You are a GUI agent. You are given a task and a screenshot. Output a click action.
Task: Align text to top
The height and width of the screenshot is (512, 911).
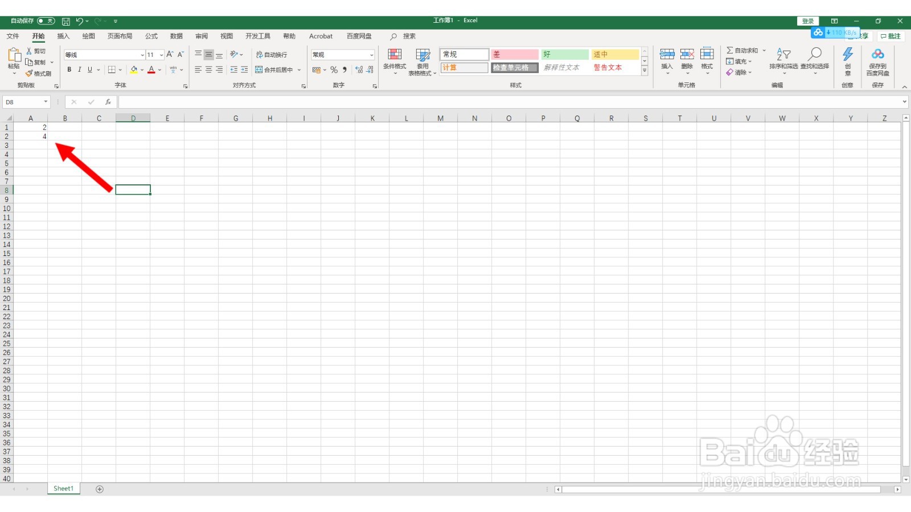[x=198, y=55]
